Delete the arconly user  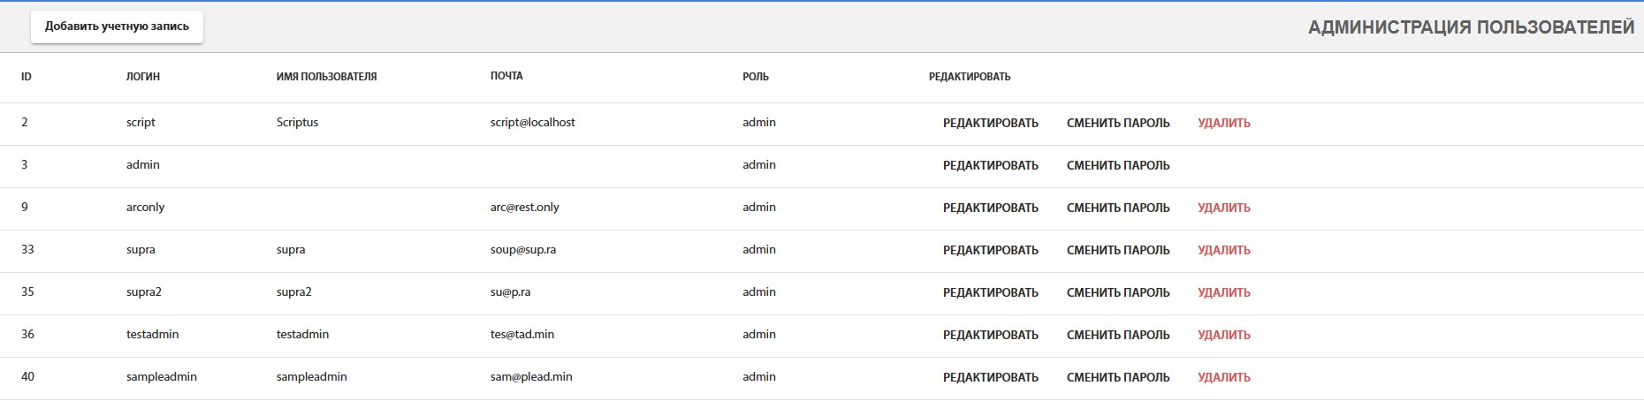point(1223,208)
